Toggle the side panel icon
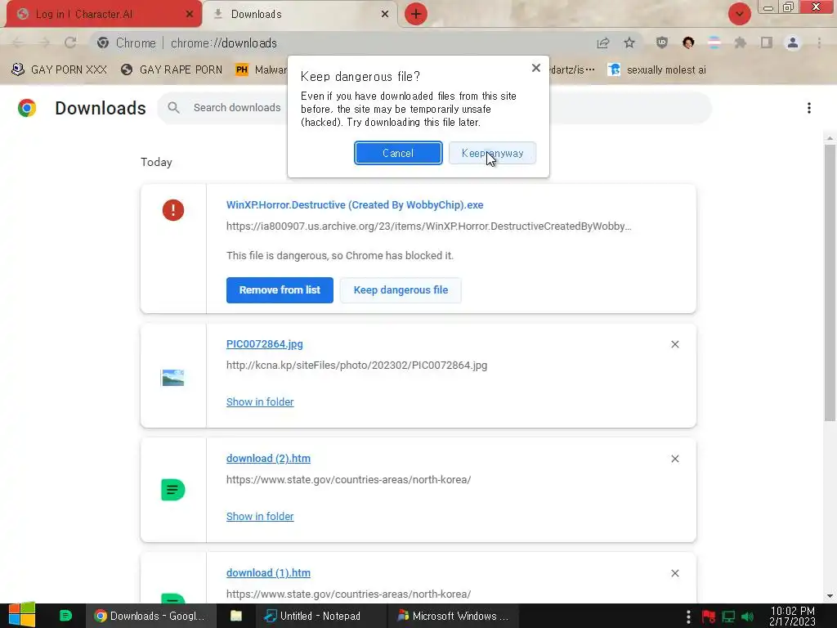837x628 pixels. pyautogui.click(x=767, y=43)
